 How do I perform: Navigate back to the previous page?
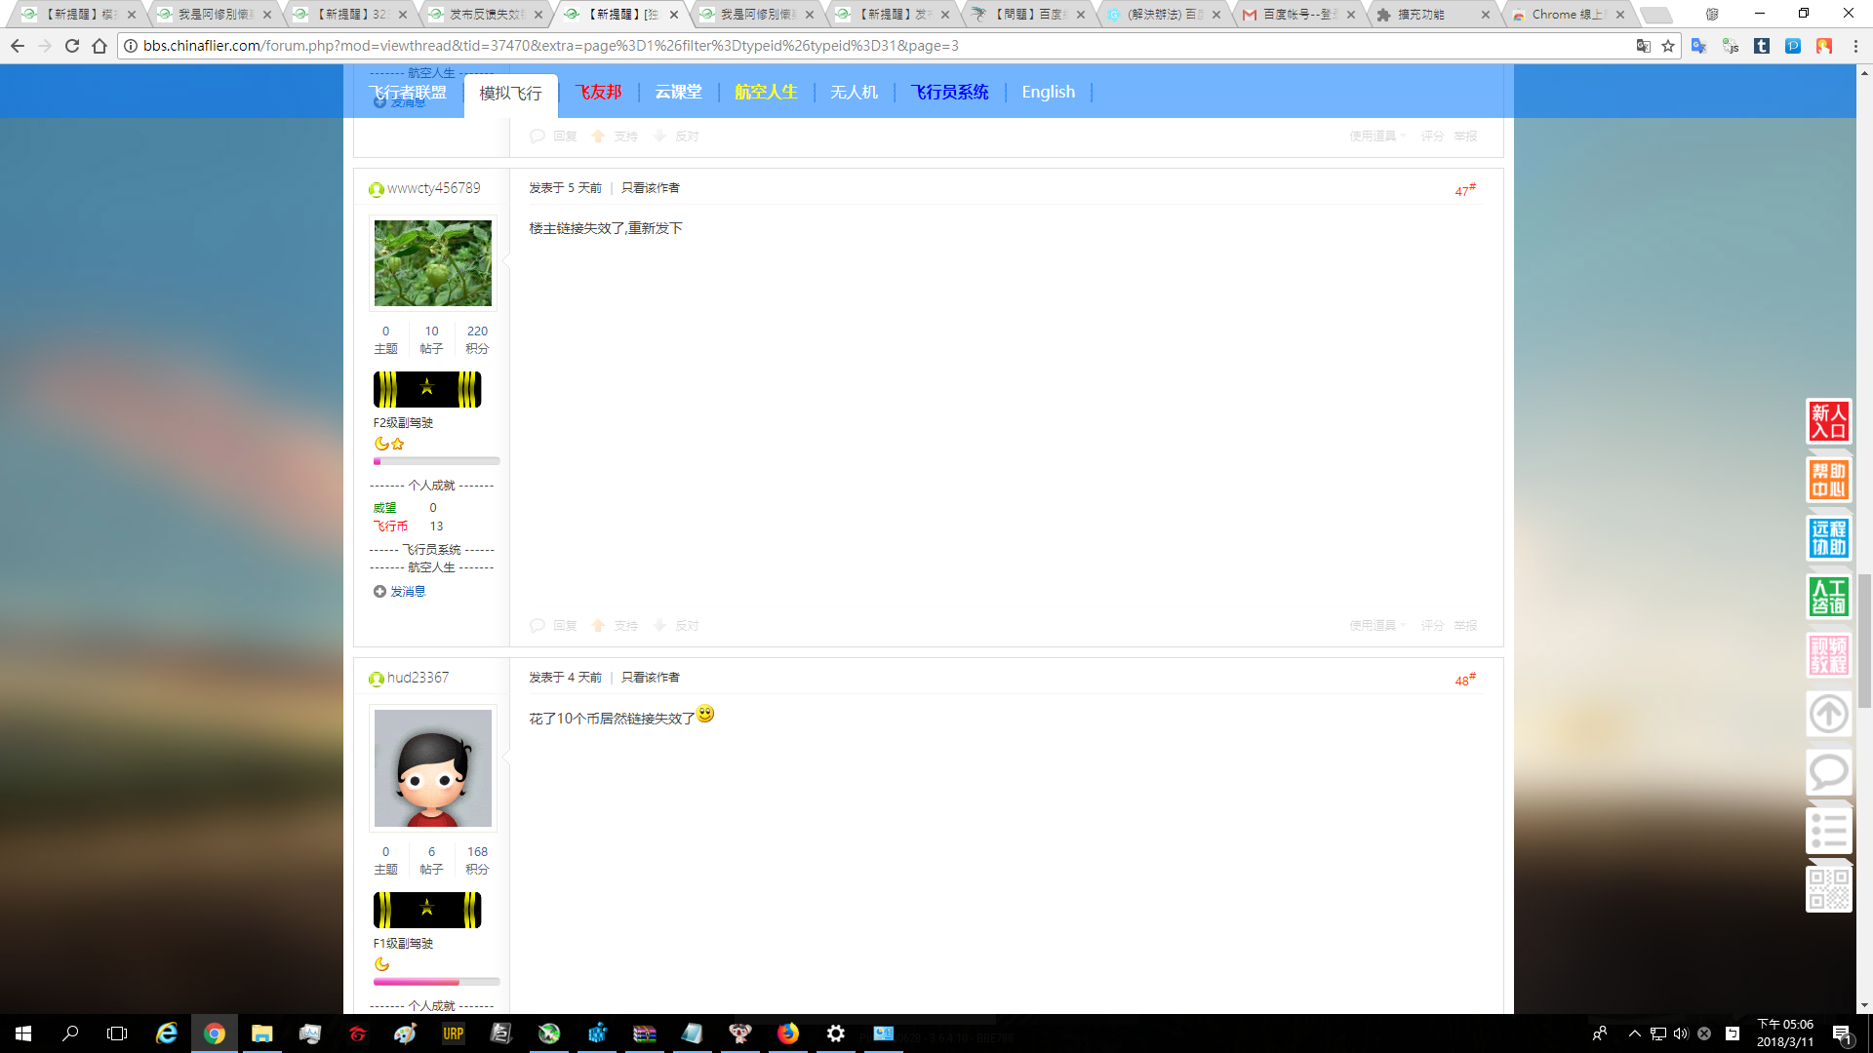click(18, 46)
